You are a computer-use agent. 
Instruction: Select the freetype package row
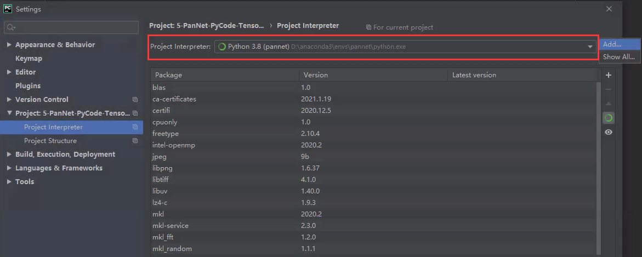(x=374, y=133)
